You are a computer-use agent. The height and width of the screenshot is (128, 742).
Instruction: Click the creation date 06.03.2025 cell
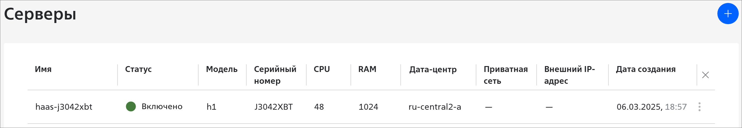(x=652, y=107)
